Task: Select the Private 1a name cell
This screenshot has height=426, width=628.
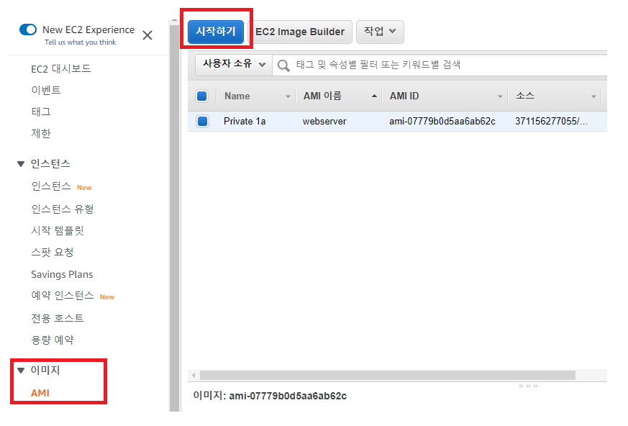Action: [245, 121]
